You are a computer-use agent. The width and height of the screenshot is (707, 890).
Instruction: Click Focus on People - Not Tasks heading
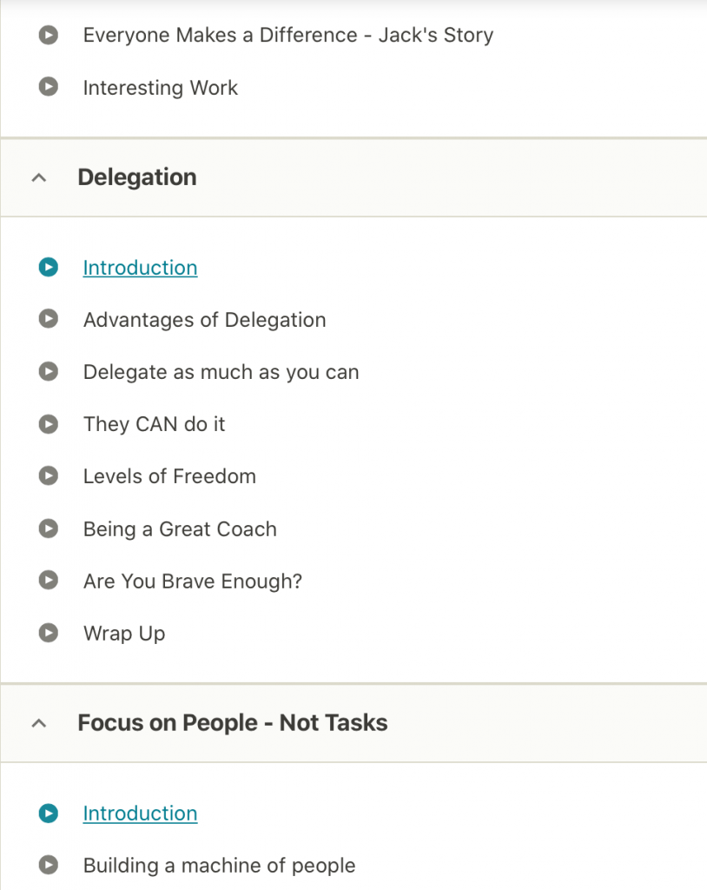pos(232,723)
